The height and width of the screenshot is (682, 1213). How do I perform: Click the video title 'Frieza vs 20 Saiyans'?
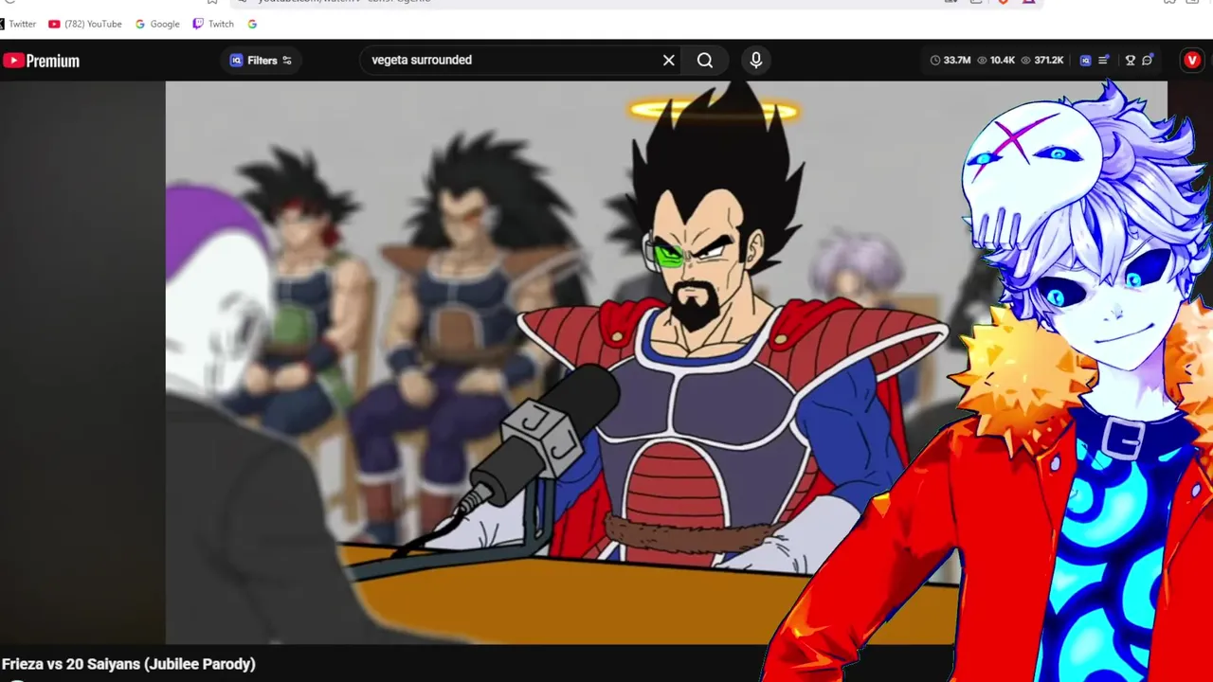pyautogui.click(x=129, y=664)
